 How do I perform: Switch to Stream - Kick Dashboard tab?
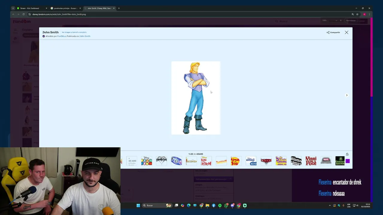point(32,8)
